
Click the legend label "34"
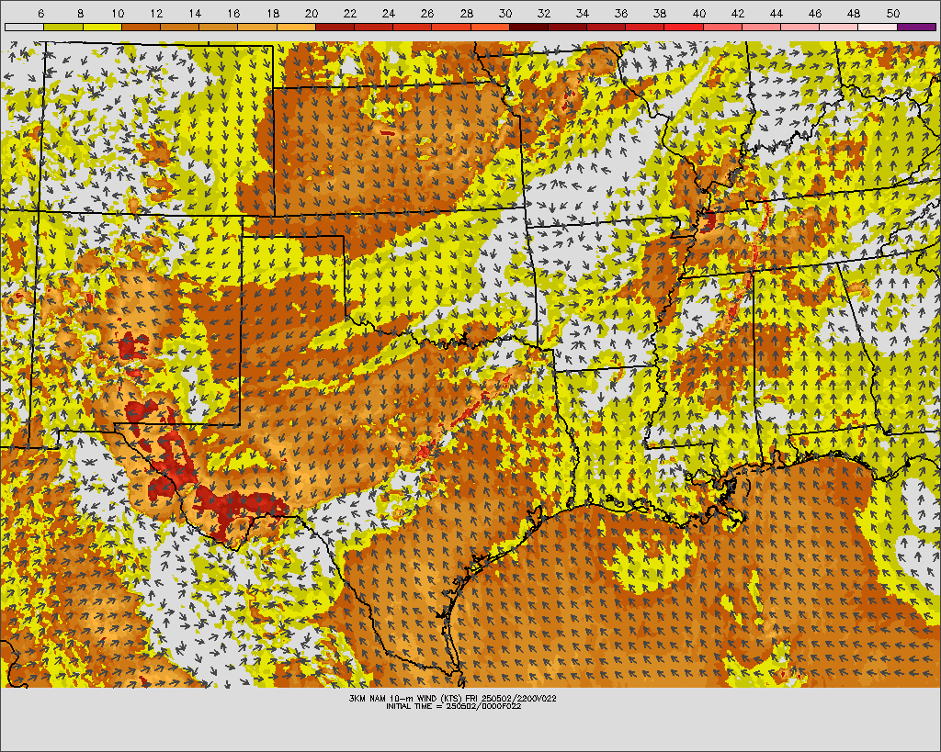click(x=583, y=13)
